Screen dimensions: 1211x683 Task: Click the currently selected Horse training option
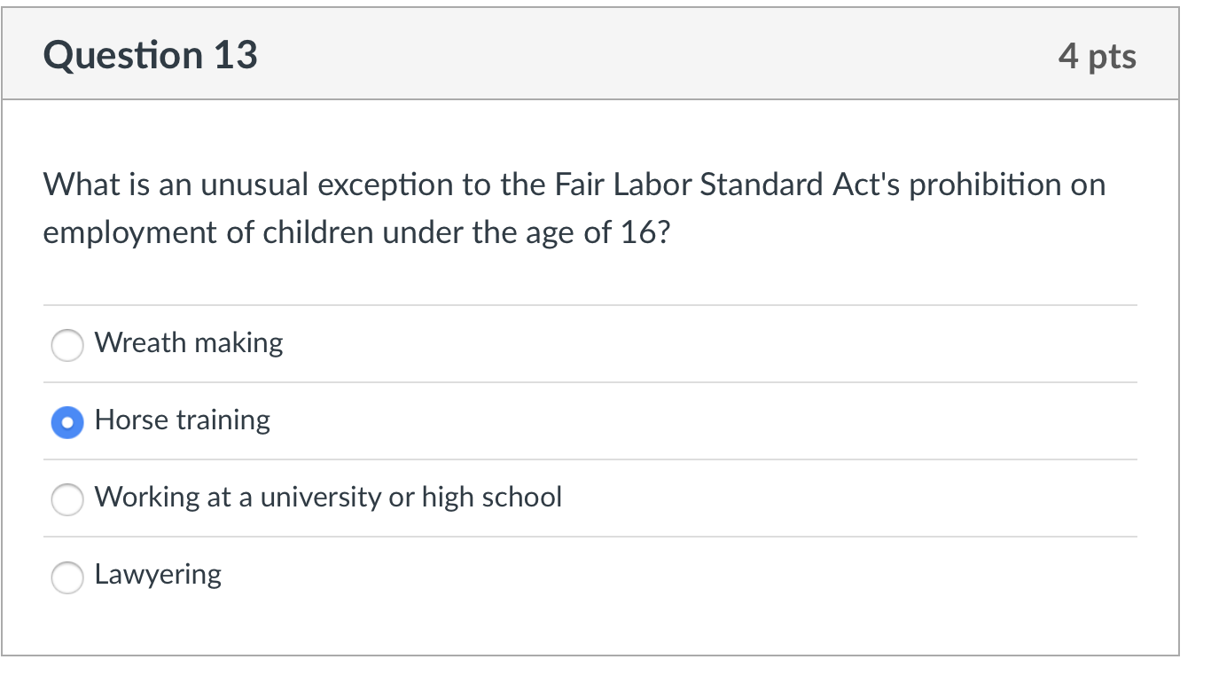67,422
